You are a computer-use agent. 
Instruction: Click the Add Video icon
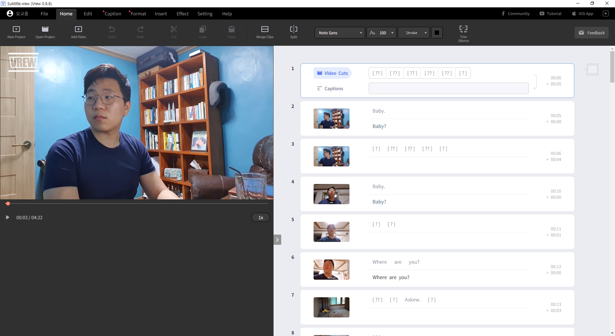[x=78, y=29]
